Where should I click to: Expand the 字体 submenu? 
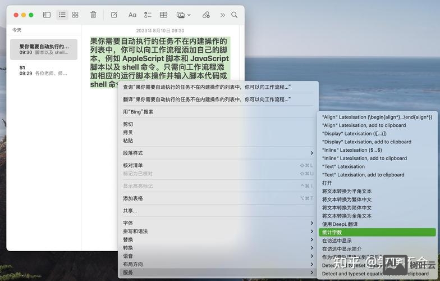pyautogui.click(x=218, y=223)
